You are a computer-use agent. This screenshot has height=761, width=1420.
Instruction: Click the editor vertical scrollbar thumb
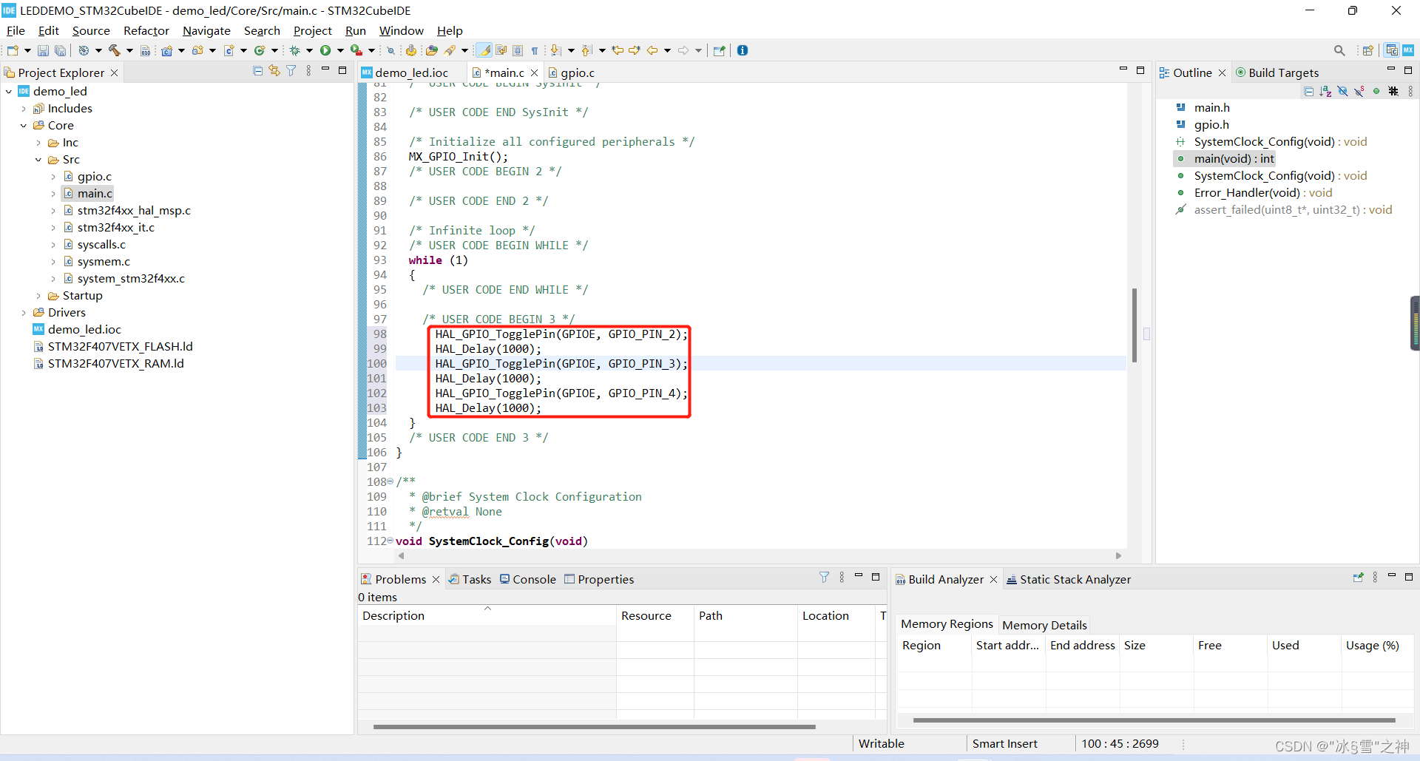click(x=1134, y=325)
